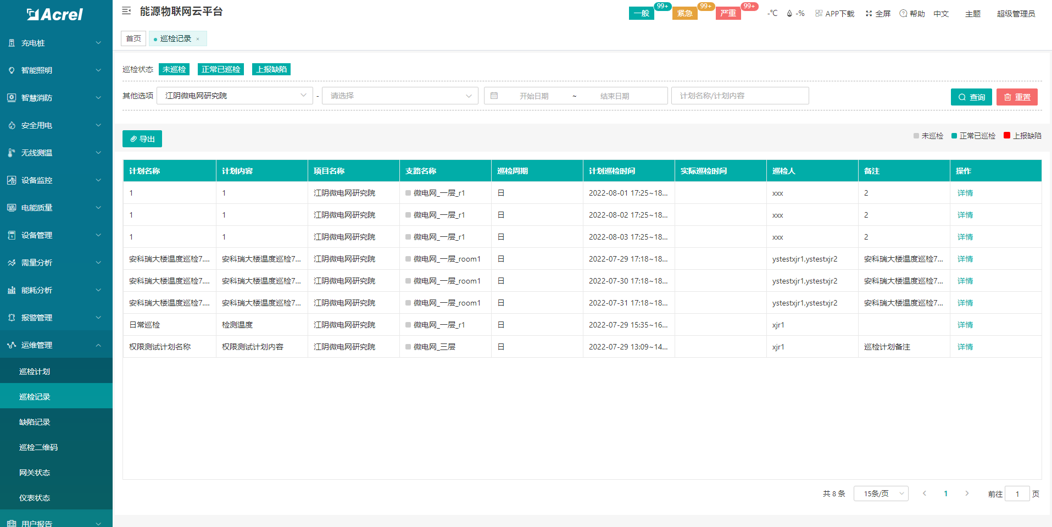Screen dimensions: 1052x527
Task: Click the 查询 search button
Action: [971, 97]
